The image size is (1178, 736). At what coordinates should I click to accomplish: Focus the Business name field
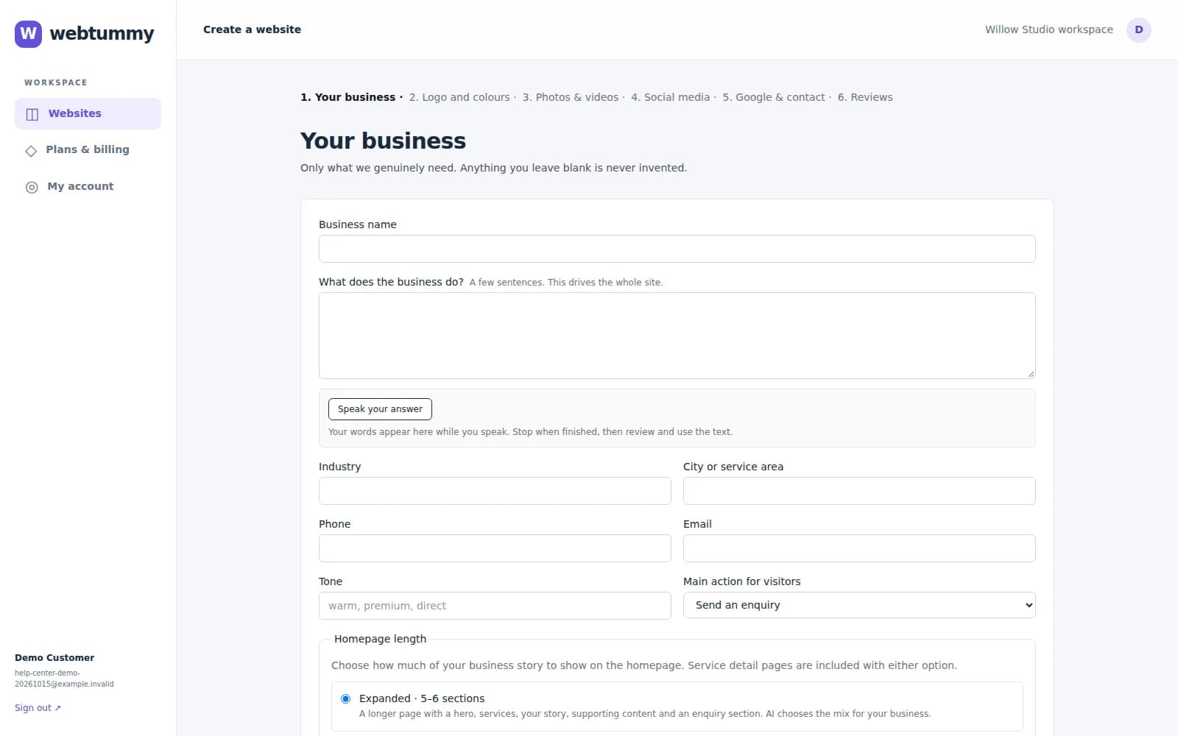(677, 249)
